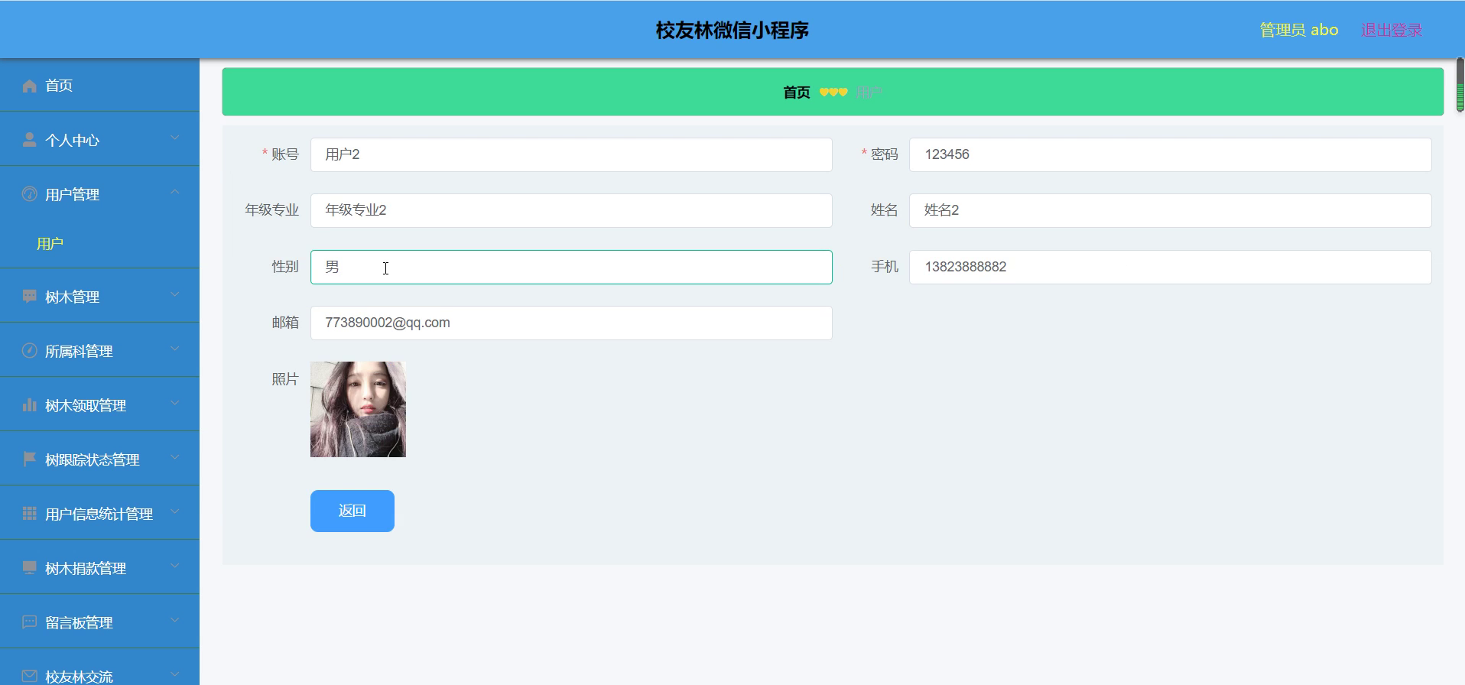Click the monitor icon beside 树木捐款管理
The width and height of the screenshot is (1465, 685).
(x=29, y=568)
